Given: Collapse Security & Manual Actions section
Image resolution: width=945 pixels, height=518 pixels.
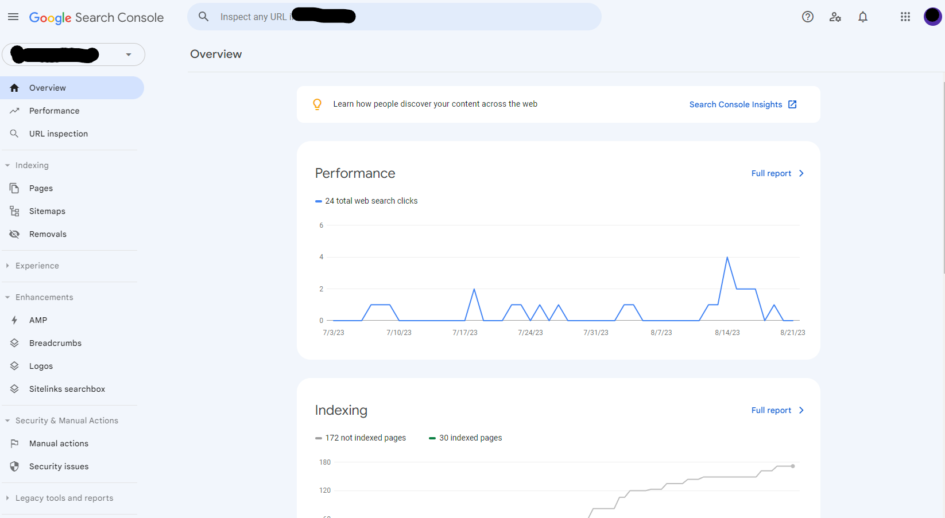Looking at the screenshot, I should (x=7, y=420).
